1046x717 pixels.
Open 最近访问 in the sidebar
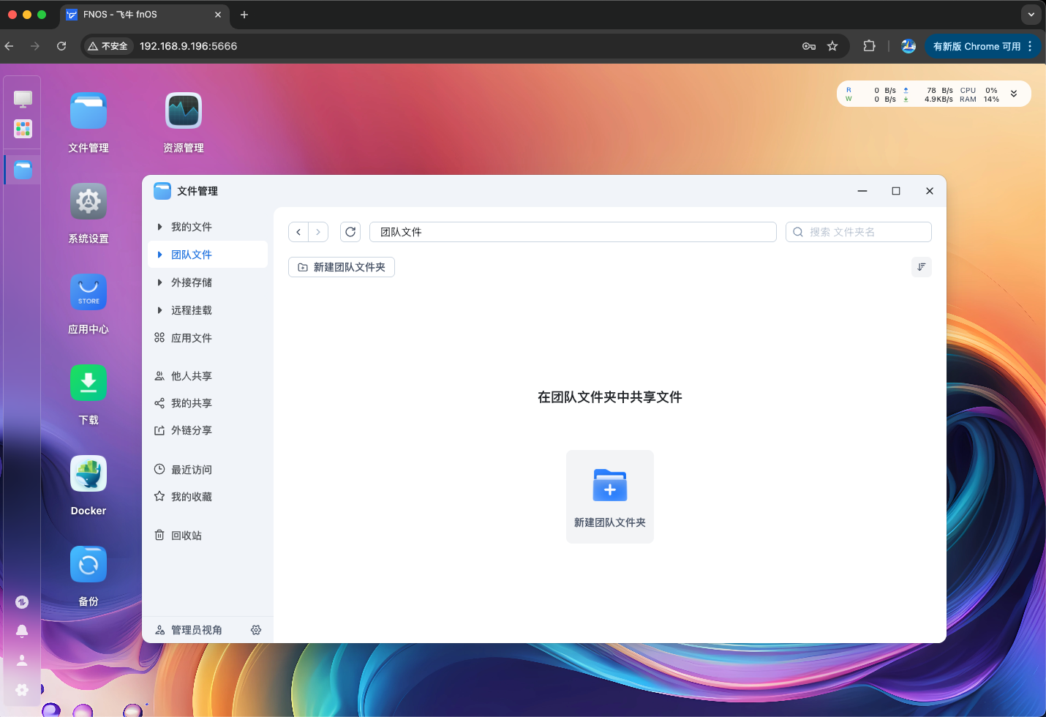pos(191,470)
